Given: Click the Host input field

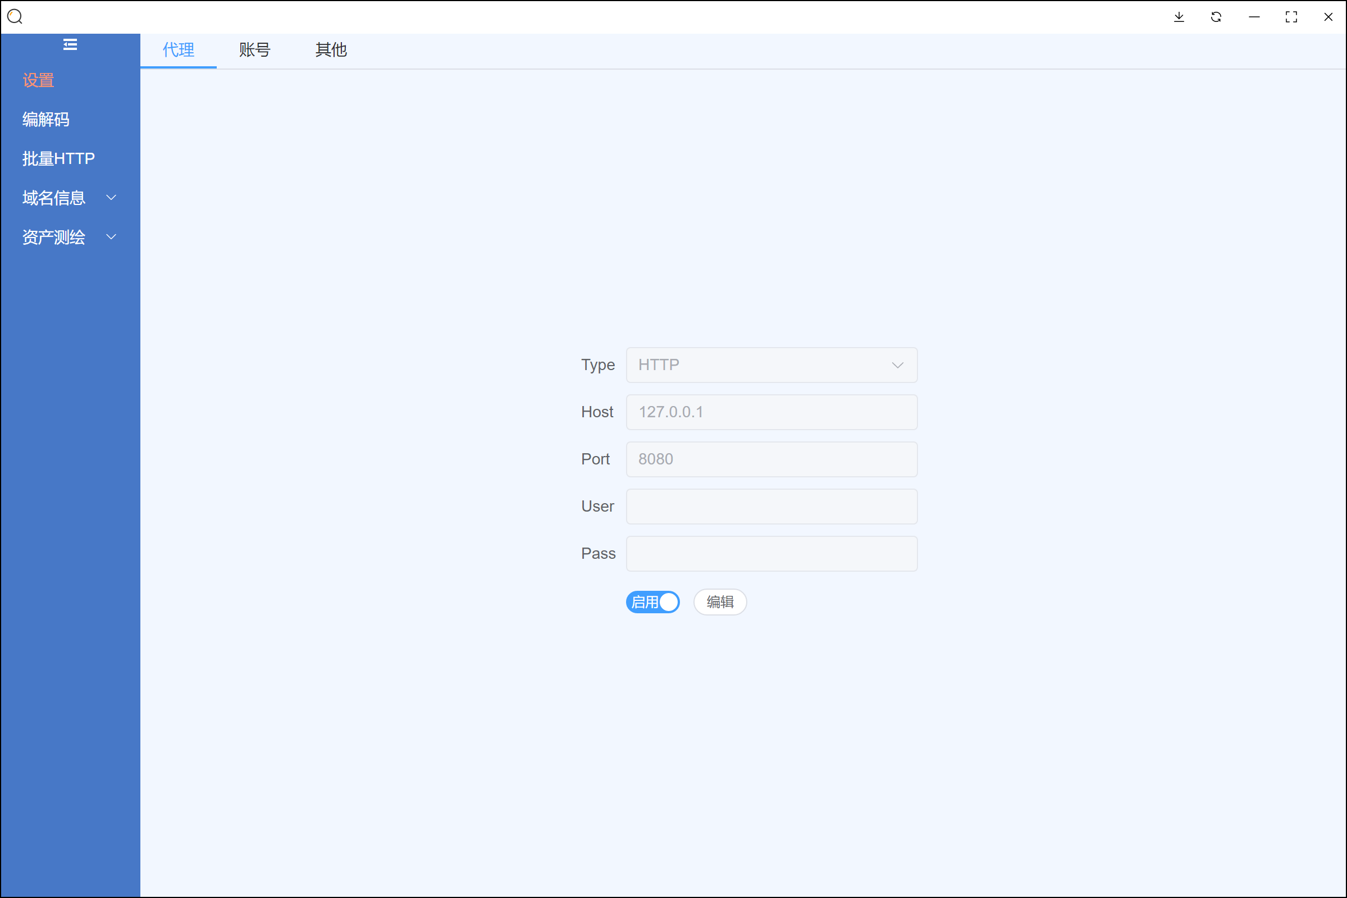Looking at the screenshot, I should coord(771,412).
